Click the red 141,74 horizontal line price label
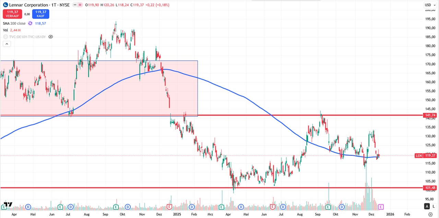 430,115
